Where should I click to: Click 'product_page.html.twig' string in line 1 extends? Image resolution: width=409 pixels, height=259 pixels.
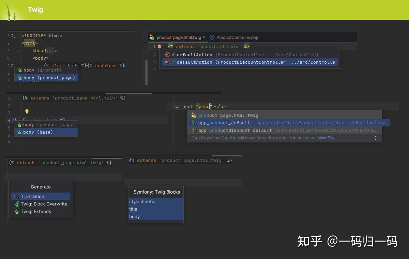pos(85,98)
